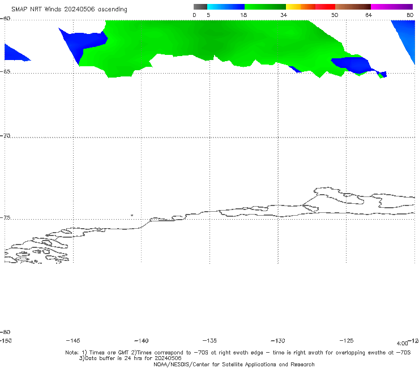Click the brown segment of the color scale
The image size is (419, 368).
point(353,7)
